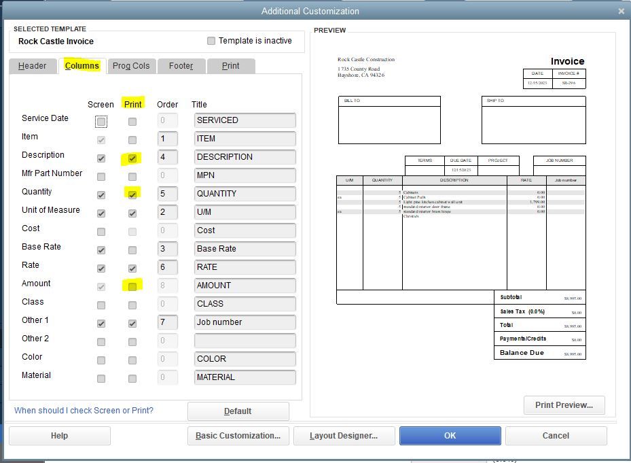The image size is (631, 463).
Task: Click the Rate order field
Action: pos(167,267)
